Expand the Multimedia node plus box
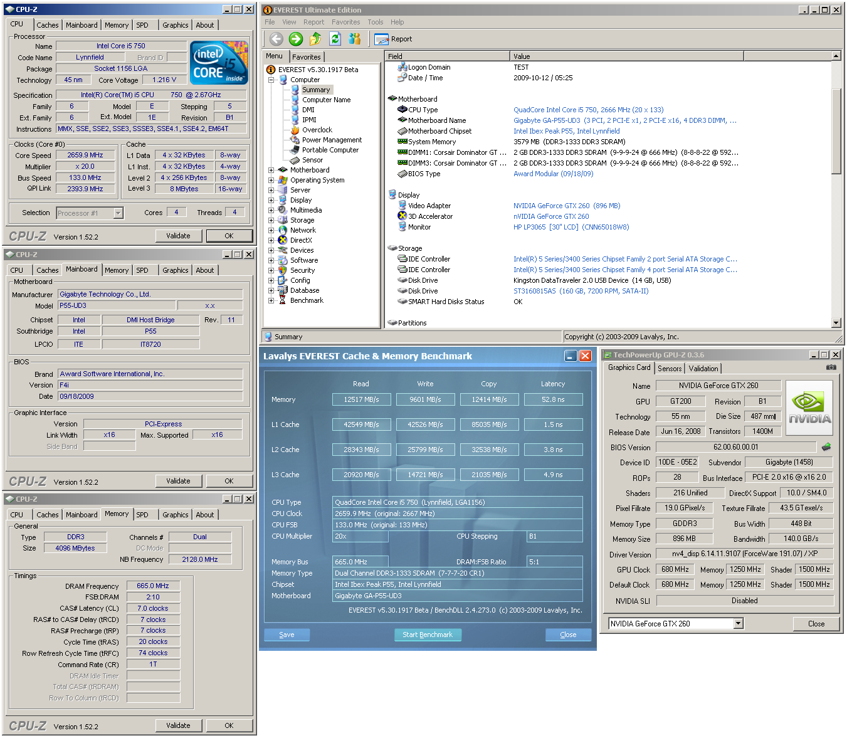 (x=271, y=210)
